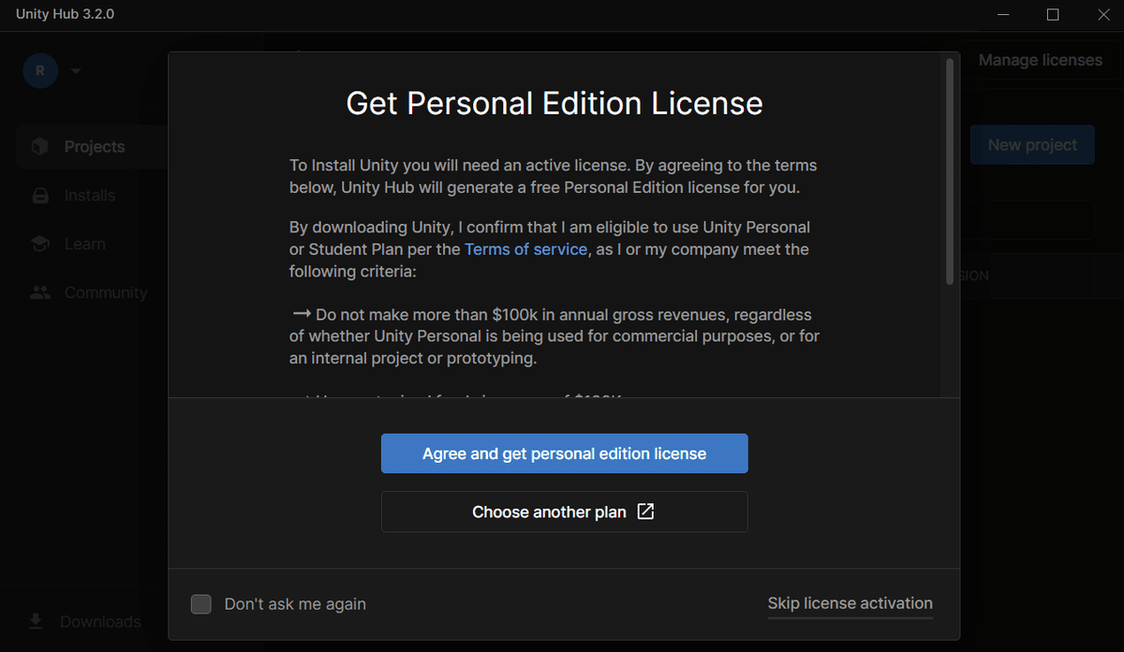The width and height of the screenshot is (1124, 652).
Task: Agree and get personal edition license
Action: pyautogui.click(x=564, y=453)
